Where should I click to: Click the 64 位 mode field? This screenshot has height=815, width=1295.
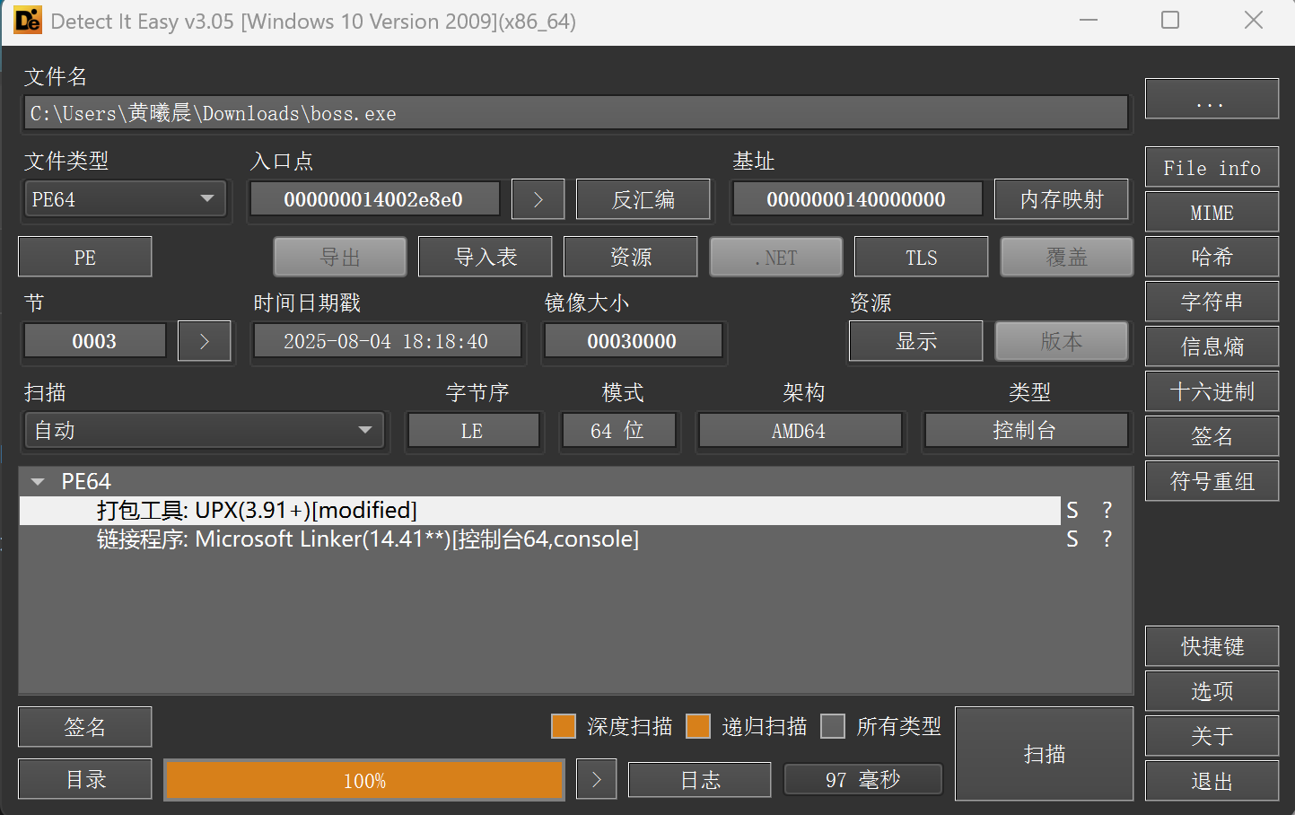click(x=618, y=430)
